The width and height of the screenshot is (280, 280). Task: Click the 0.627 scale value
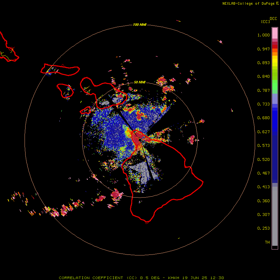tap(264, 132)
